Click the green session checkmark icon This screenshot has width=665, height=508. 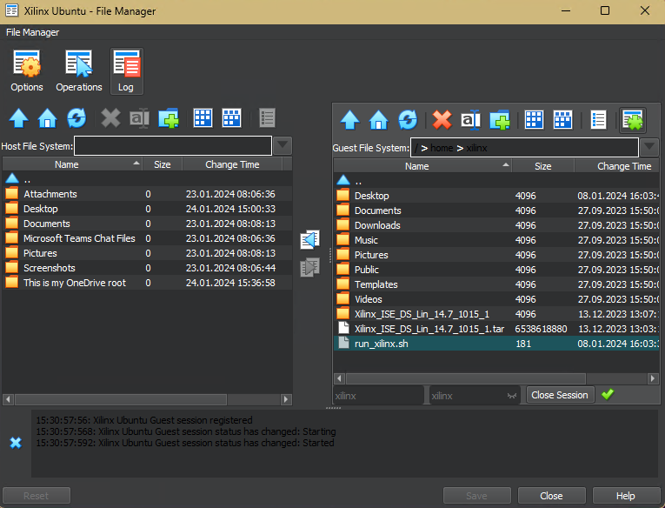pyautogui.click(x=608, y=395)
